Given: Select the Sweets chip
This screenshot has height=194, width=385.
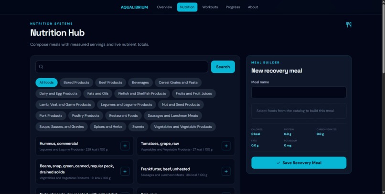Looking at the screenshot, I should coord(138,127).
